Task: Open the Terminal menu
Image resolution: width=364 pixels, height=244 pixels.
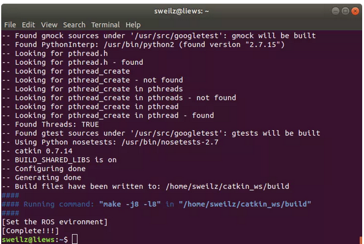Action: (106, 24)
